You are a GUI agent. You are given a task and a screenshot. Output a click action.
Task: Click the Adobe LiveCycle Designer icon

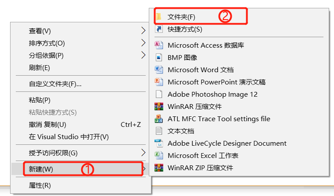tap(159, 143)
